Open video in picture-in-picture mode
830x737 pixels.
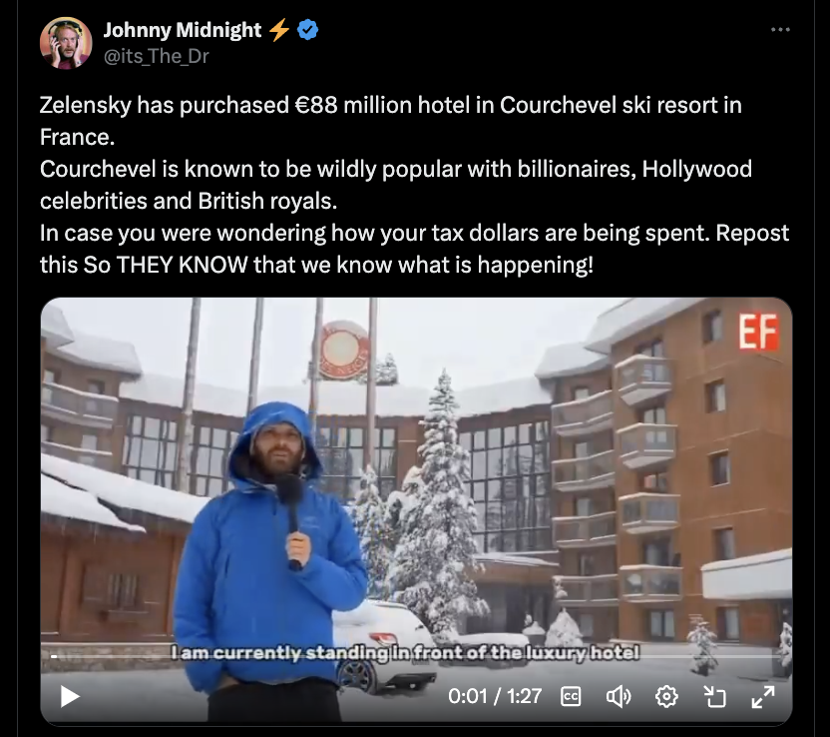(714, 696)
